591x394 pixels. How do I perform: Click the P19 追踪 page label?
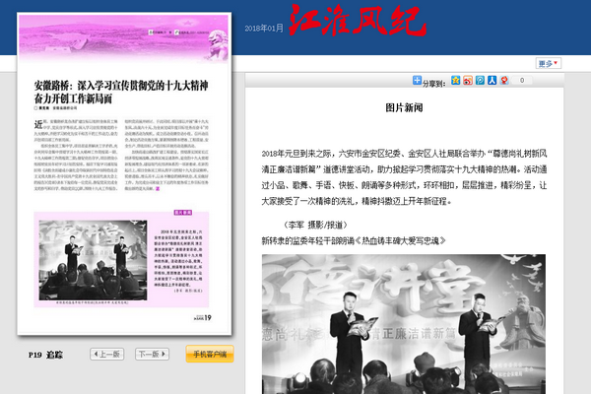pos(47,354)
